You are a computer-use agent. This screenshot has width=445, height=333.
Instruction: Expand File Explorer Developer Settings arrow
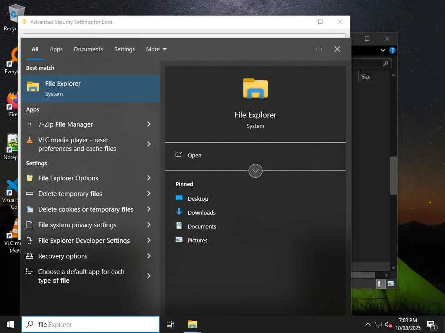tap(149, 240)
